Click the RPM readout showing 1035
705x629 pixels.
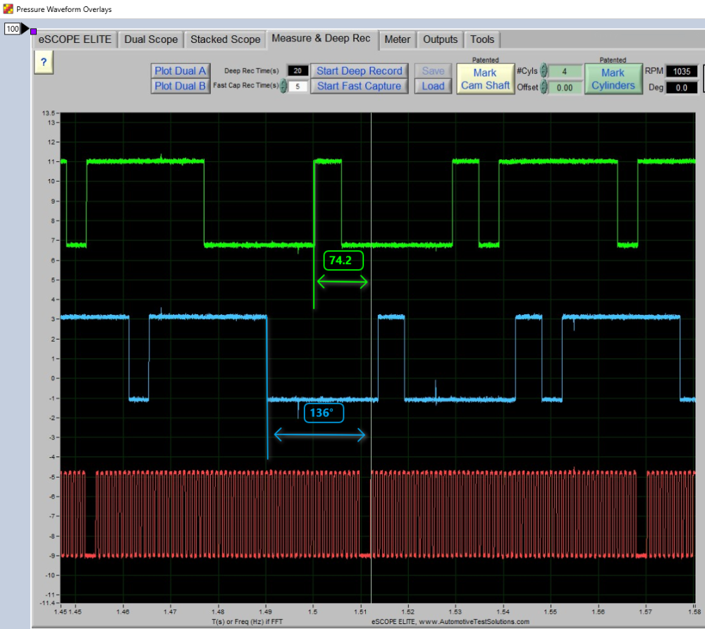(x=682, y=71)
